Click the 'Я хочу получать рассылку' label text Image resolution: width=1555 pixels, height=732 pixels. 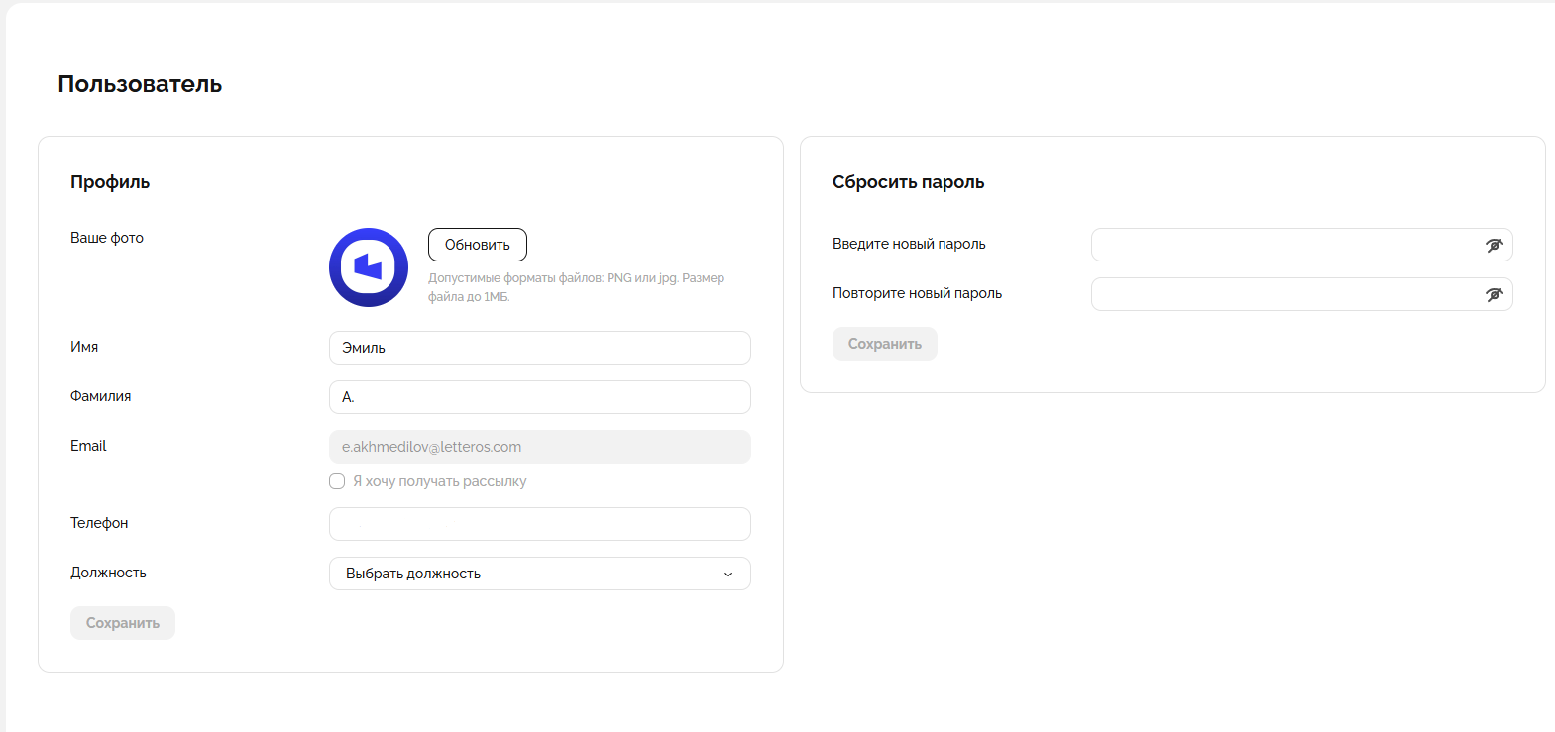[440, 481]
